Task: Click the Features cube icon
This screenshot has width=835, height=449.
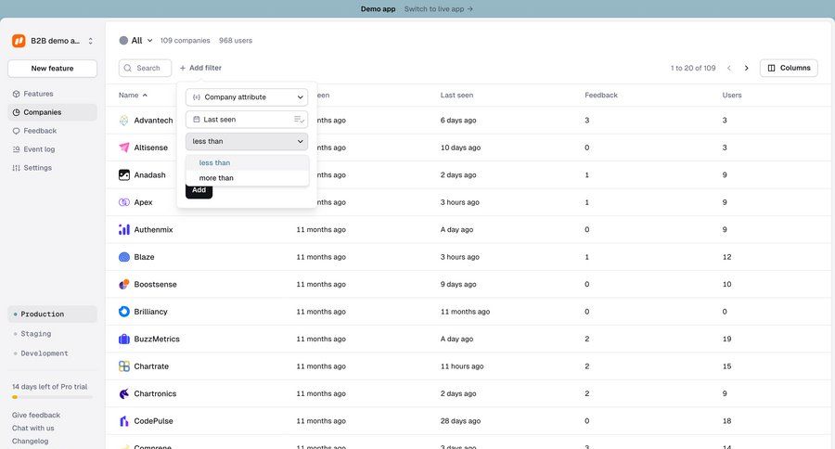Action: pyautogui.click(x=16, y=94)
